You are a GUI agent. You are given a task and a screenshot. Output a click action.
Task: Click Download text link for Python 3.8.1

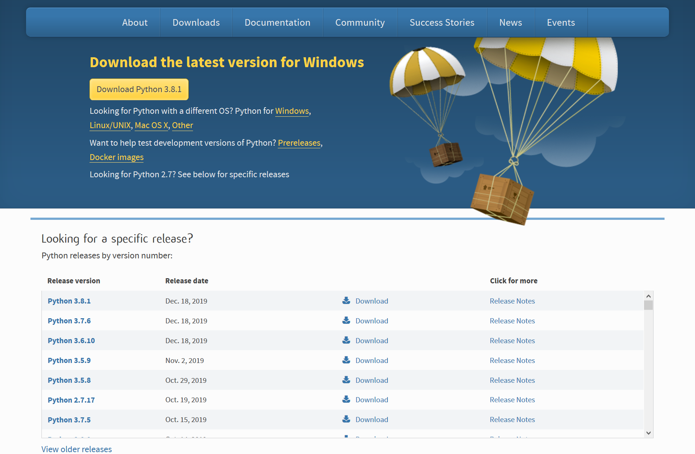372,301
